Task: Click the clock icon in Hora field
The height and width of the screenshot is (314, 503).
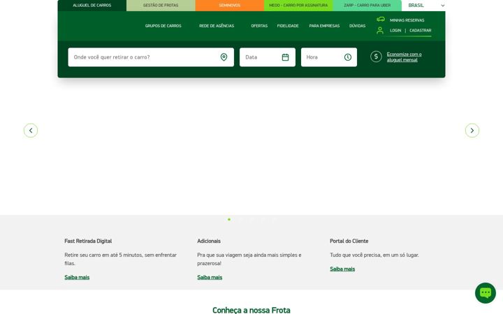Action: [x=348, y=57]
